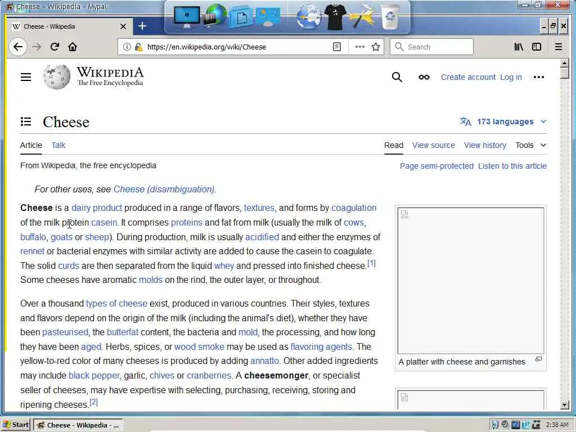576x432 pixels.
Task: Open citation reference [1]
Action: (x=371, y=263)
